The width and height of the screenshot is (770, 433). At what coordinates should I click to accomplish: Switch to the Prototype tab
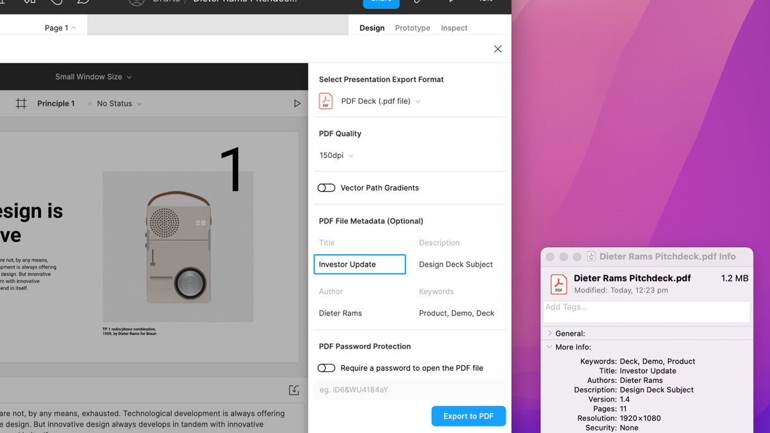pos(413,28)
